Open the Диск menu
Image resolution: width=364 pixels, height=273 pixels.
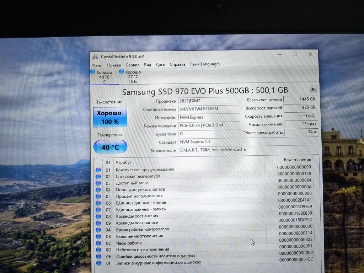coord(160,65)
